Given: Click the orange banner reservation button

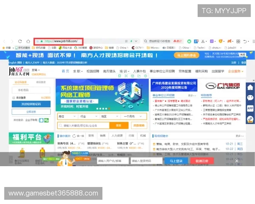Looking at the screenshot, I should pyautogui.click(x=187, y=55).
